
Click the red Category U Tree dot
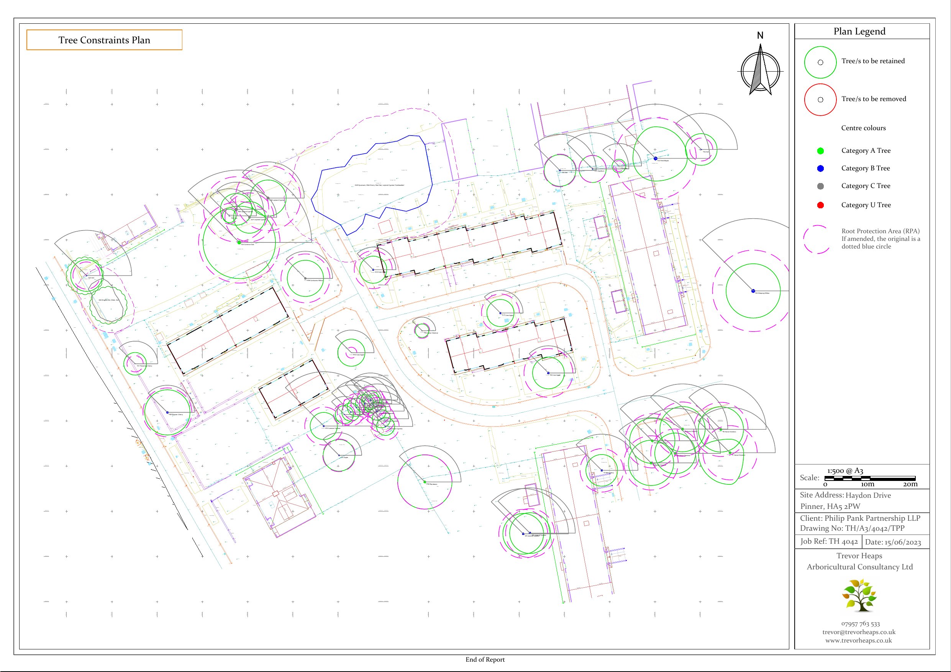click(x=820, y=205)
